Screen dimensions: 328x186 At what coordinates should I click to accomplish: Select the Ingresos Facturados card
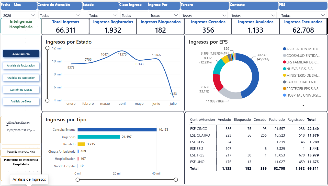(303, 26)
